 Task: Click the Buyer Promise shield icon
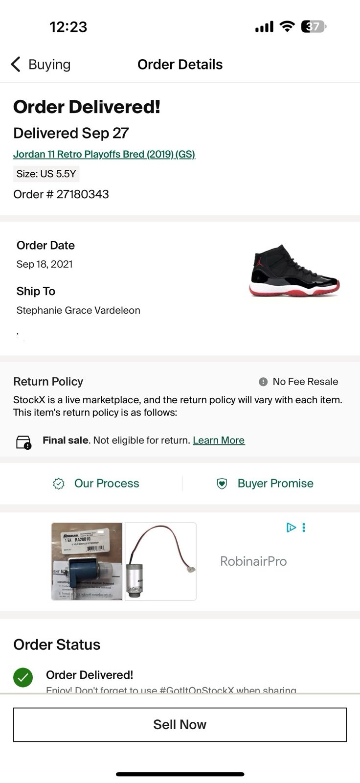pos(223,483)
